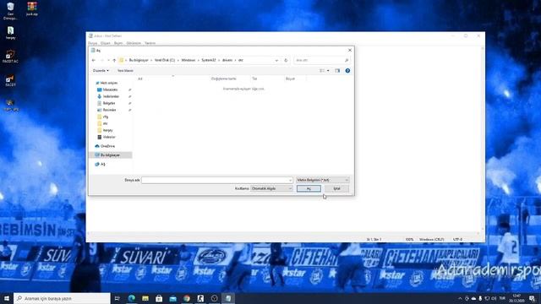Select Ağ (network) in the navigation pane

point(102,164)
